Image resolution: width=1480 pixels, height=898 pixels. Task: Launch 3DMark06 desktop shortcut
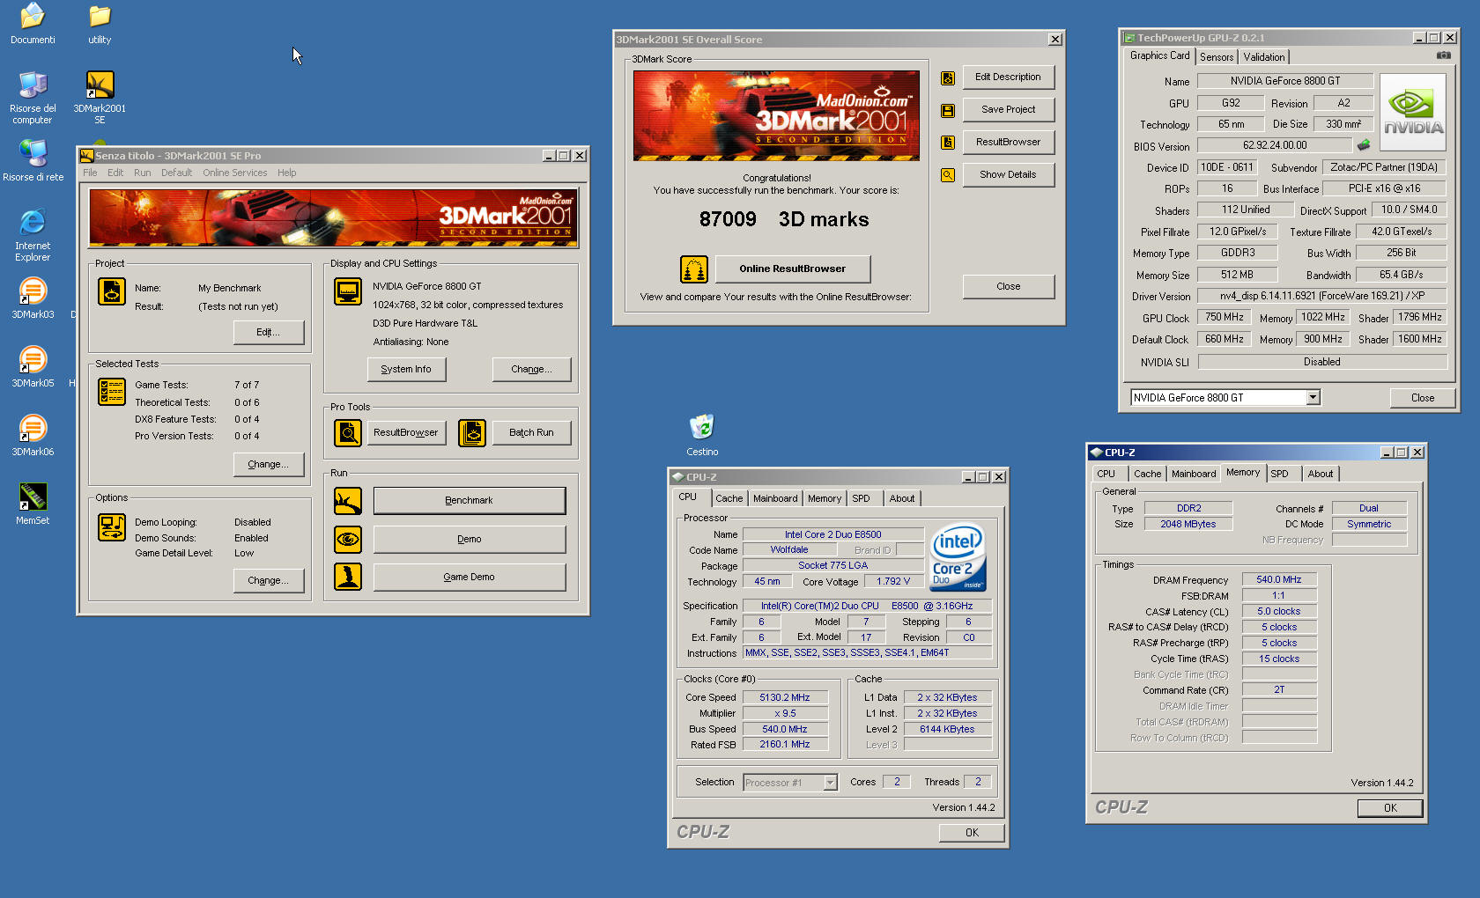(33, 436)
